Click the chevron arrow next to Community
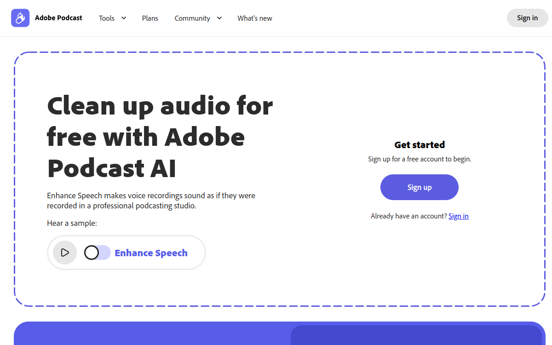 pyautogui.click(x=219, y=18)
